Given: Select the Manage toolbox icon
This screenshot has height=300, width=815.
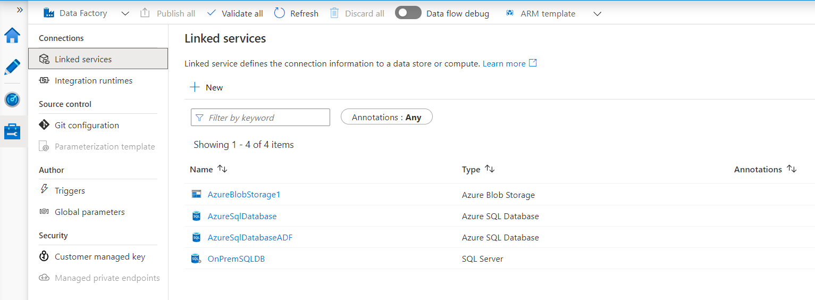Looking at the screenshot, I should [12, 131].
